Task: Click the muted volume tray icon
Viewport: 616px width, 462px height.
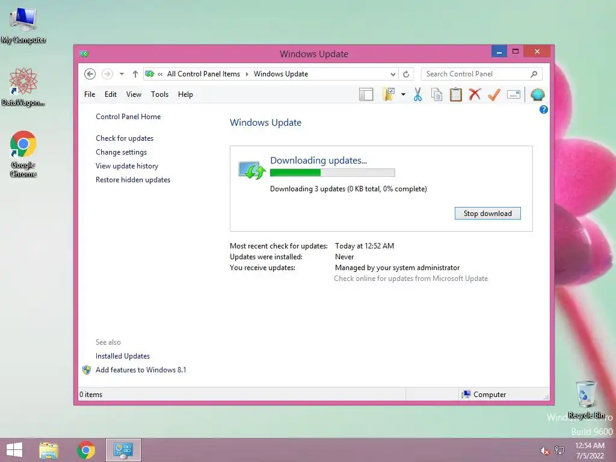Action: 544,451
